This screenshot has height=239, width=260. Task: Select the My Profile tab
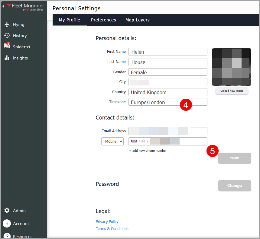70,20
